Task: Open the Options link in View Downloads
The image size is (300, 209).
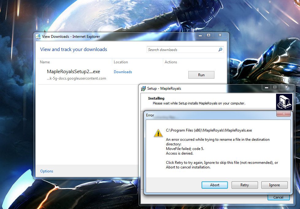Action: click(47, 171)
